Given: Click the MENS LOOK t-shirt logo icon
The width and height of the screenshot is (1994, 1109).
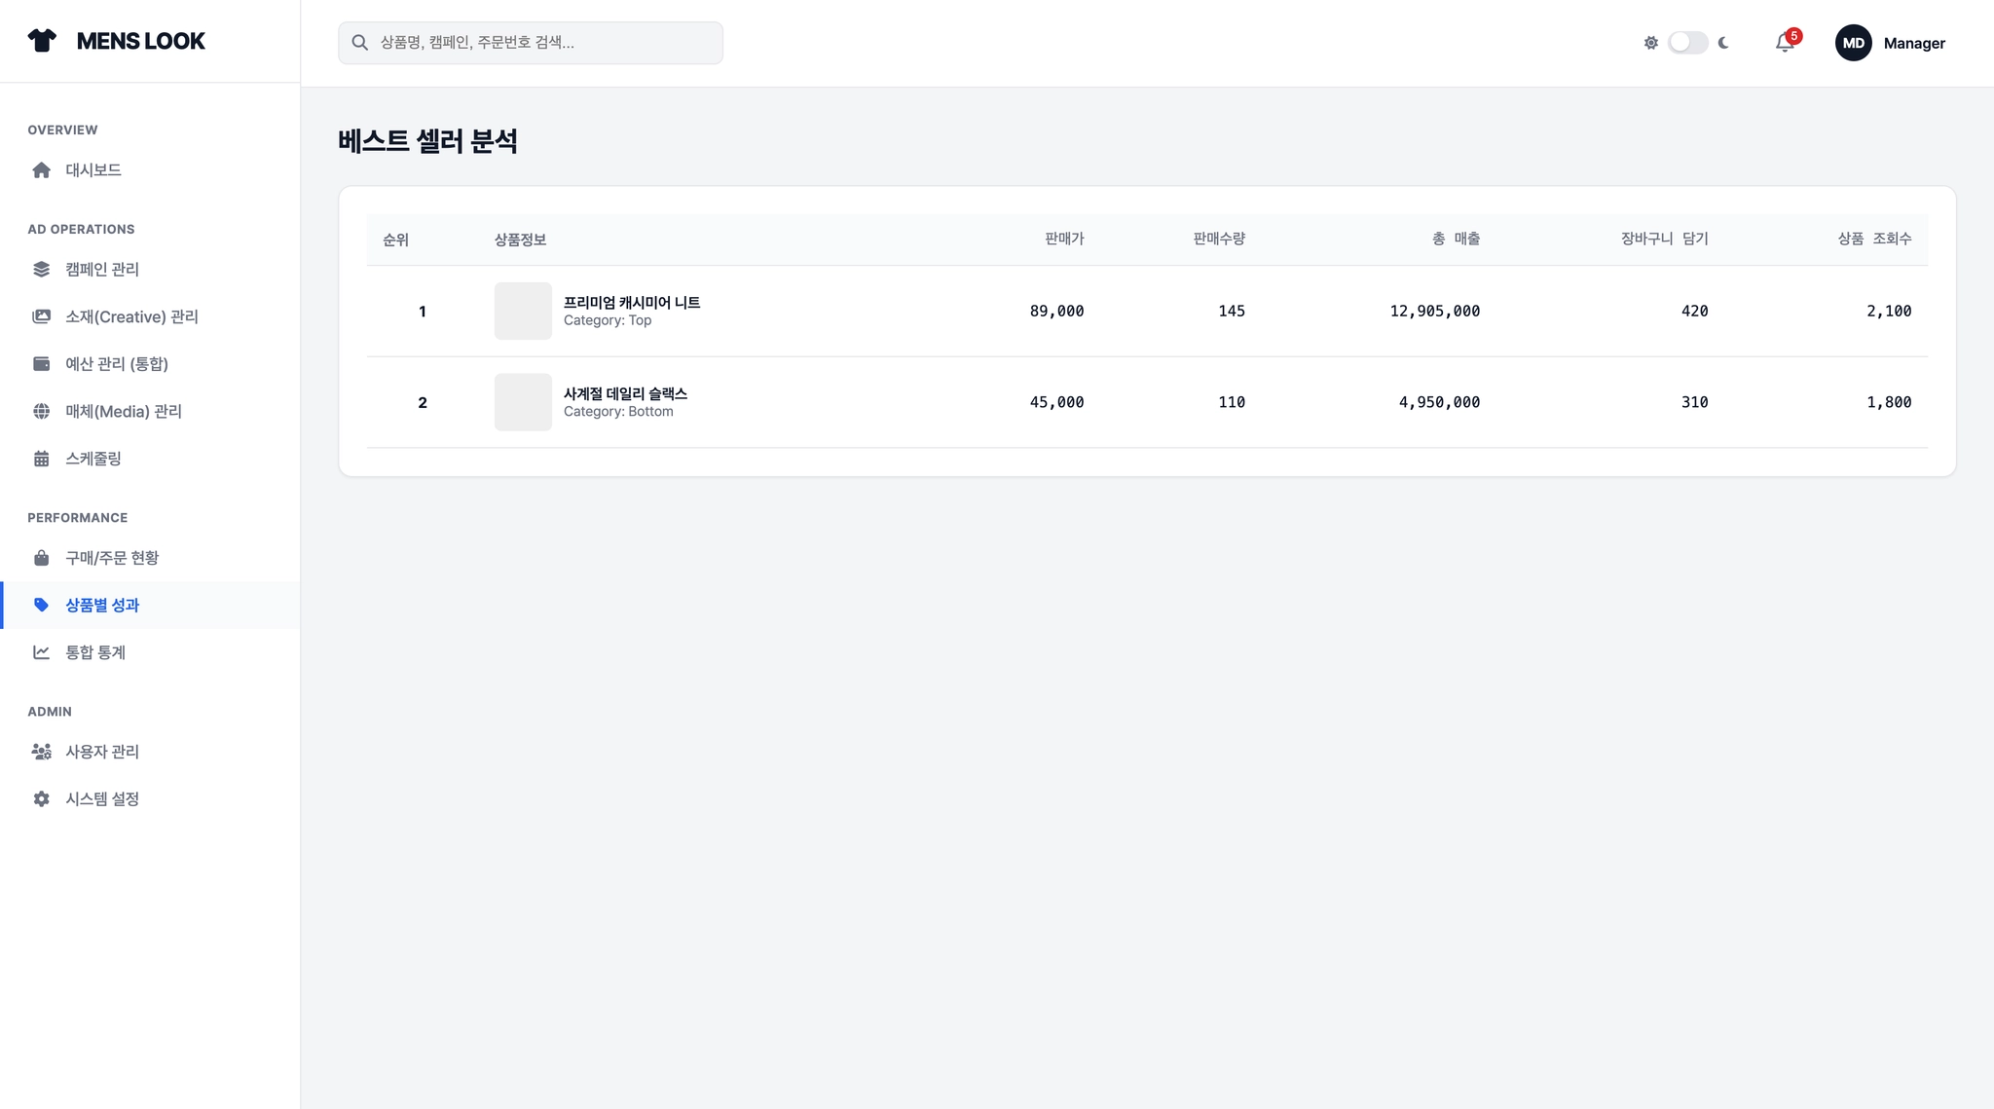Looking at the screenshot, I should click(42, 41).
